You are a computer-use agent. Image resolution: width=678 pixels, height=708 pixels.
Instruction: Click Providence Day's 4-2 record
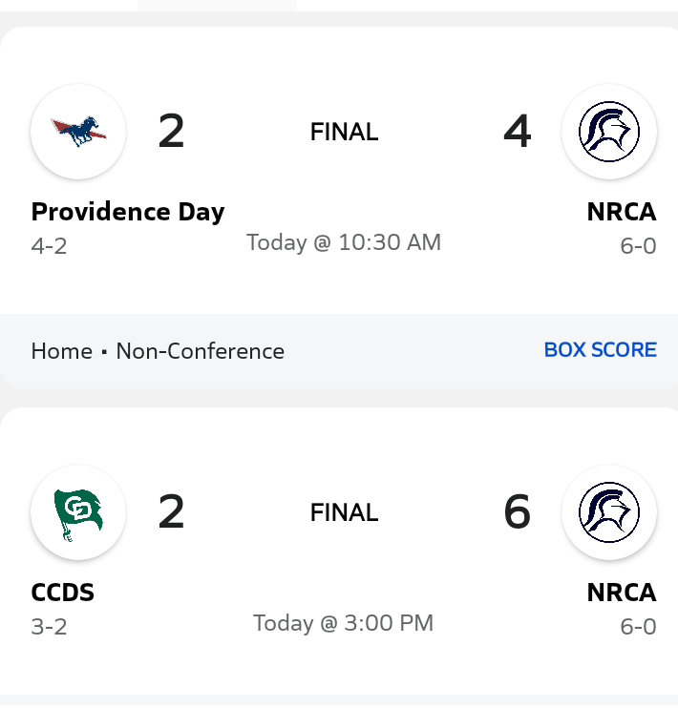coord(50,246)
